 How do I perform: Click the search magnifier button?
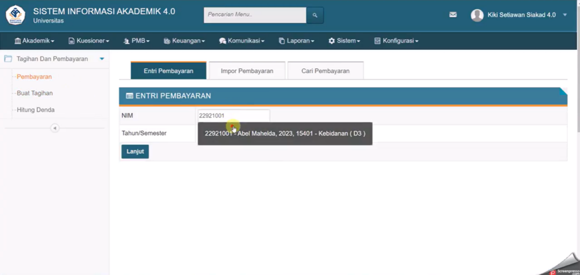(x=315, y=15)
